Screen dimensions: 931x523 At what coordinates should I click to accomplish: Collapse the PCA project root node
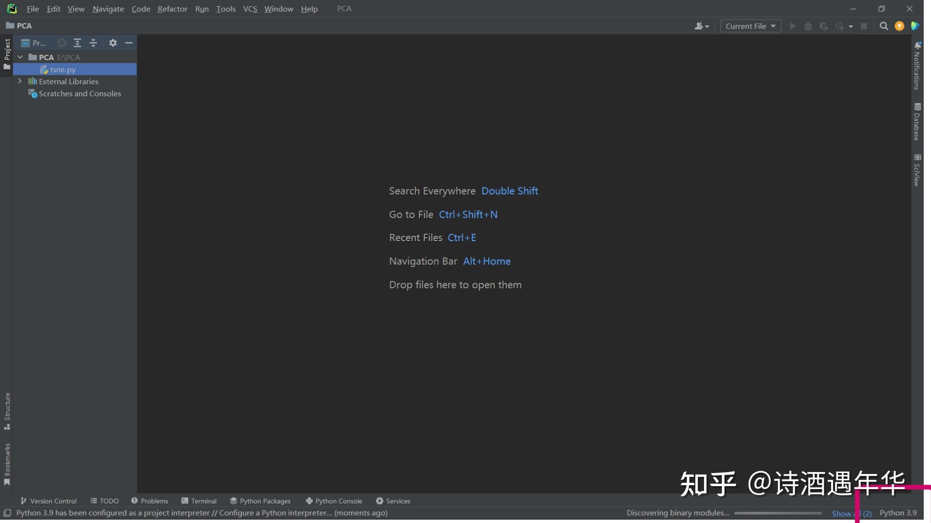pyautogui.click(x=20, y=57)
